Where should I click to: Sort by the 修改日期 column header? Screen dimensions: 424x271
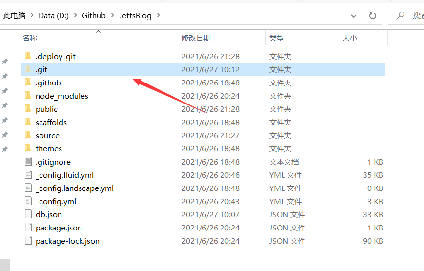(196, 38)
